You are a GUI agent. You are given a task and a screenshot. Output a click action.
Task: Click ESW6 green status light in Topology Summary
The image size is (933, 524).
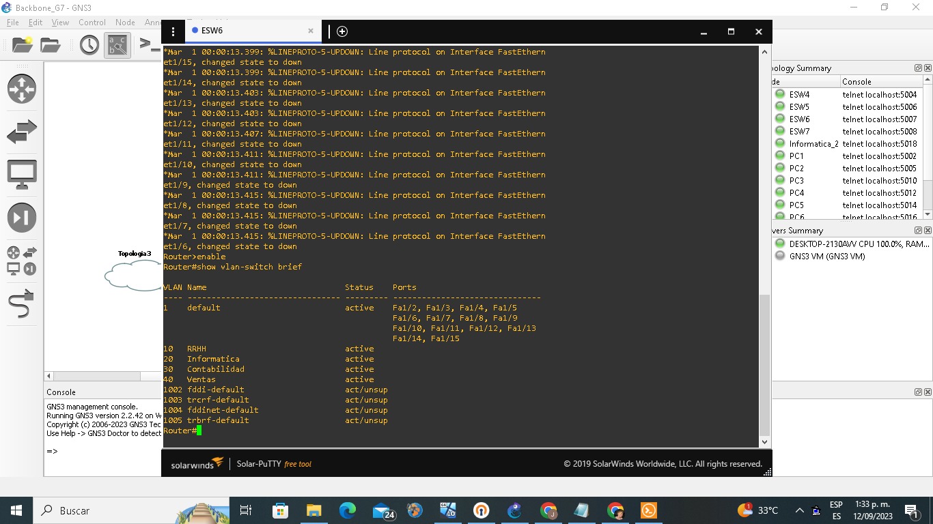coord(780,118)
